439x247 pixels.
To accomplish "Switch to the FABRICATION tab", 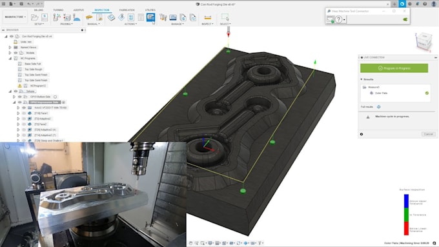I will pyautogui.click(x=127, y=10).
